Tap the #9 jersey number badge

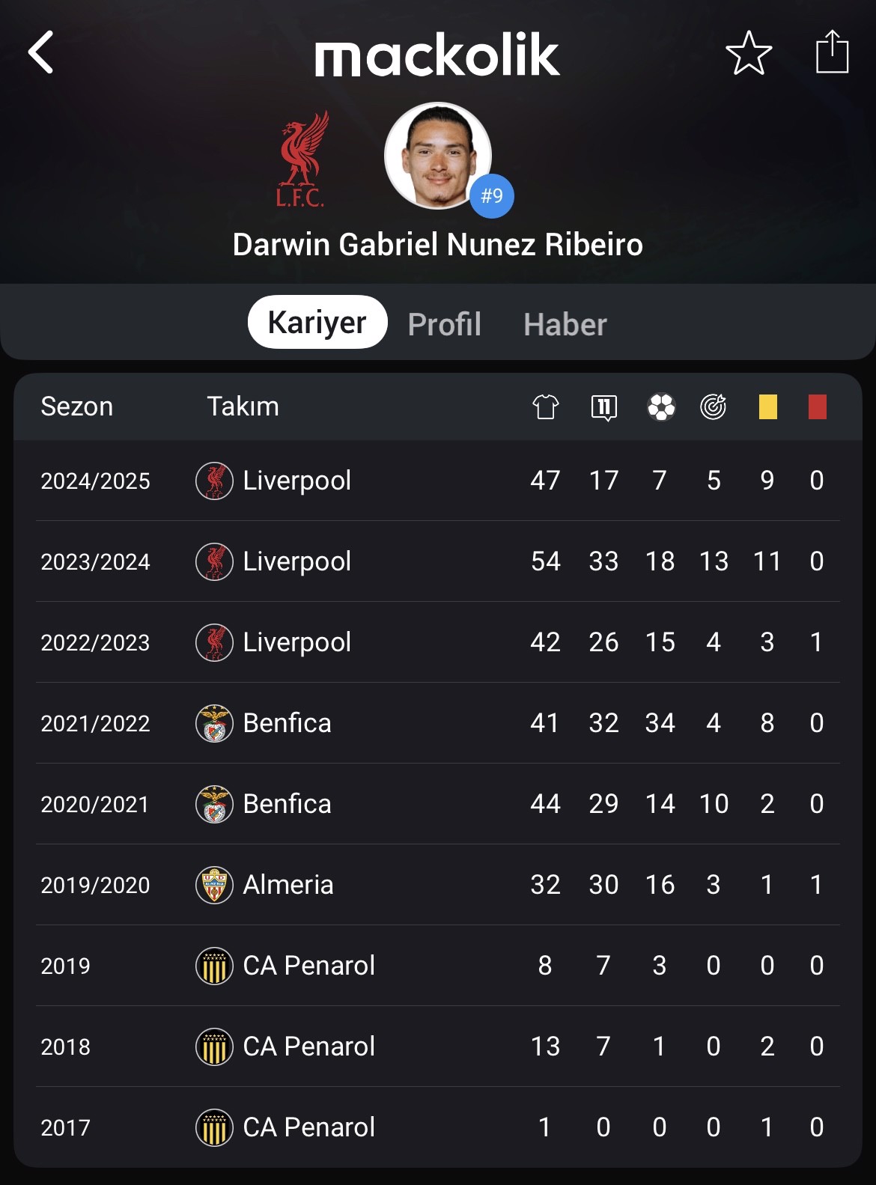tap(492, 196)
